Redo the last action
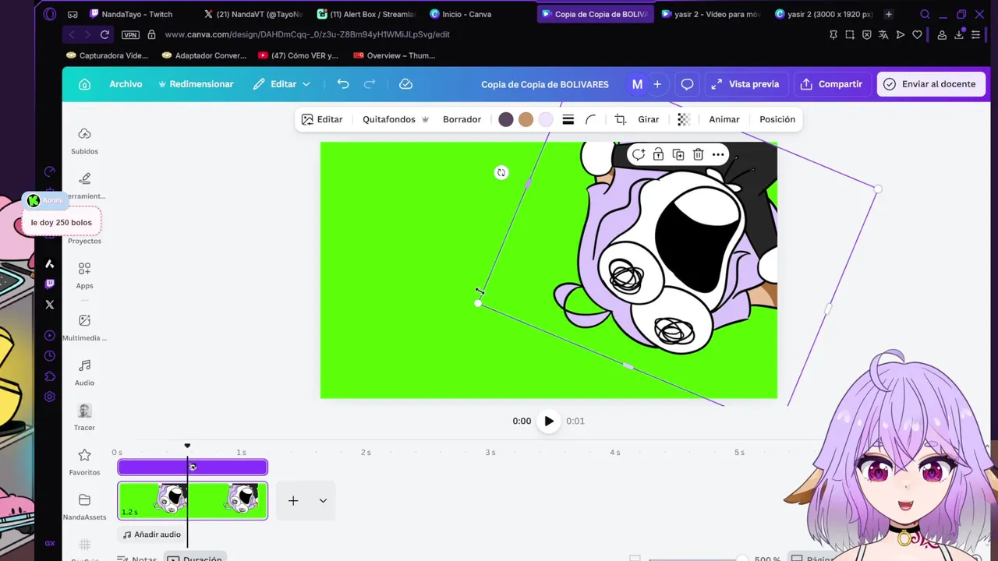 [x=370, y=84]
